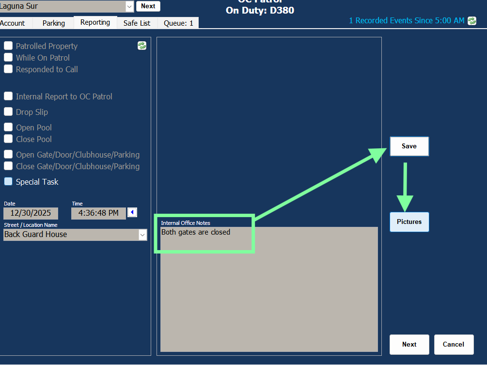Open the Pictures button

point(409,222)
